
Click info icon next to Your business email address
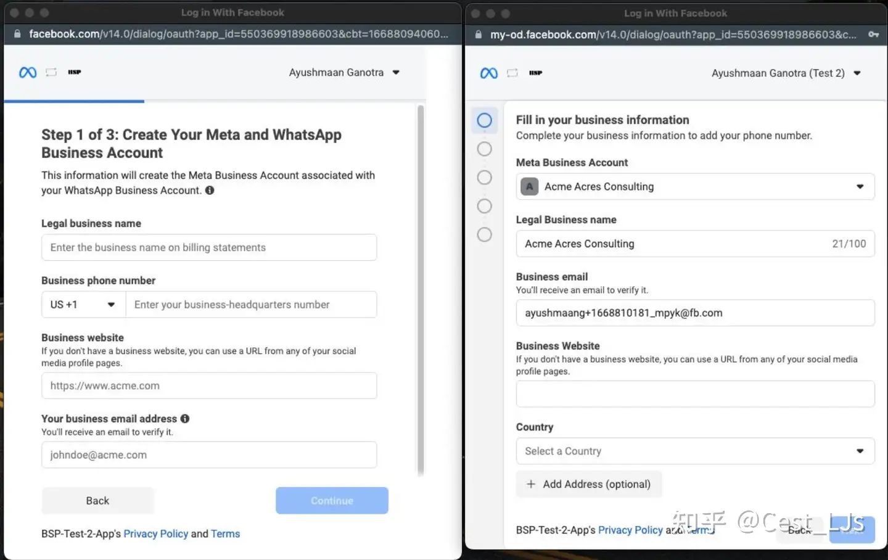185,419
